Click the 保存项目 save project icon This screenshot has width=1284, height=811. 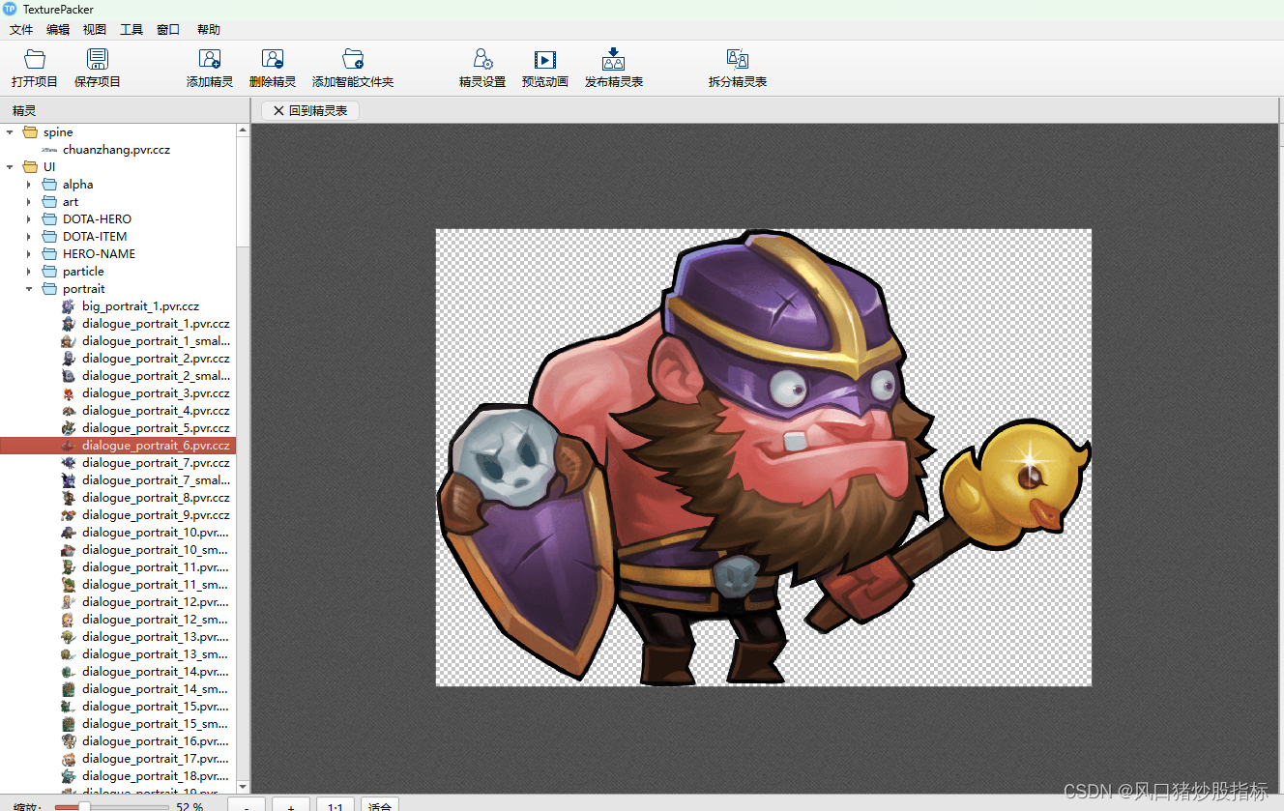pos(98,59)
